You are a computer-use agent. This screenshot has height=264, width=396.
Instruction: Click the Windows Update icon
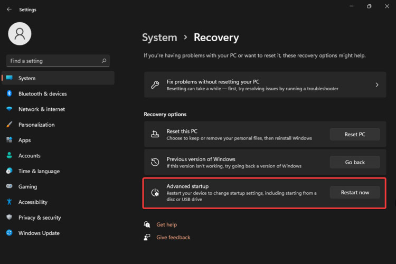pos(9,233)
